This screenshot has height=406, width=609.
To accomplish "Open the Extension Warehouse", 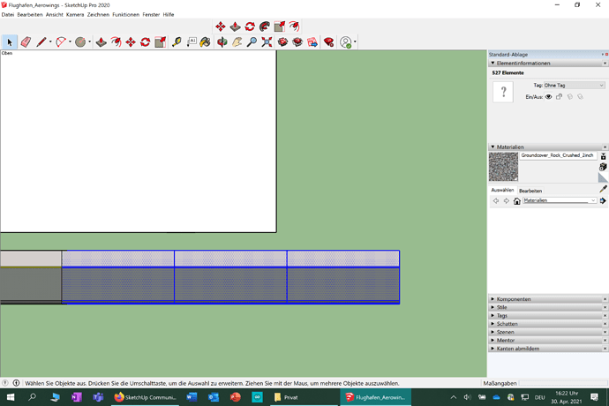I will point(297,42).
